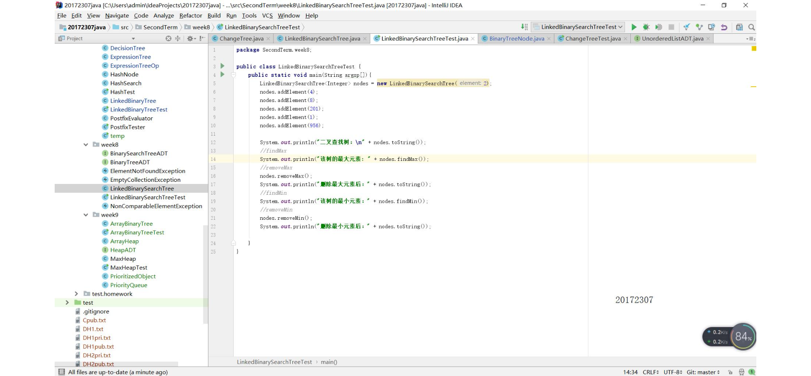Start debugging with the bug icon
The height and width of the screenshot is (376, 811).
coord(646,27)
